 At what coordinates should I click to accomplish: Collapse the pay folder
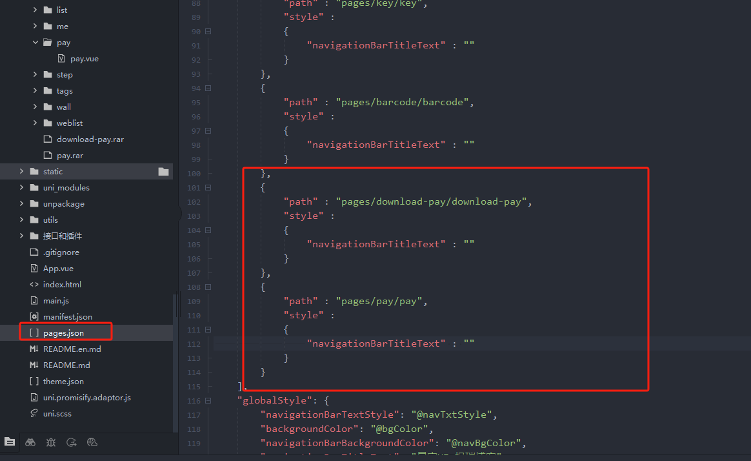pos(35,43)
